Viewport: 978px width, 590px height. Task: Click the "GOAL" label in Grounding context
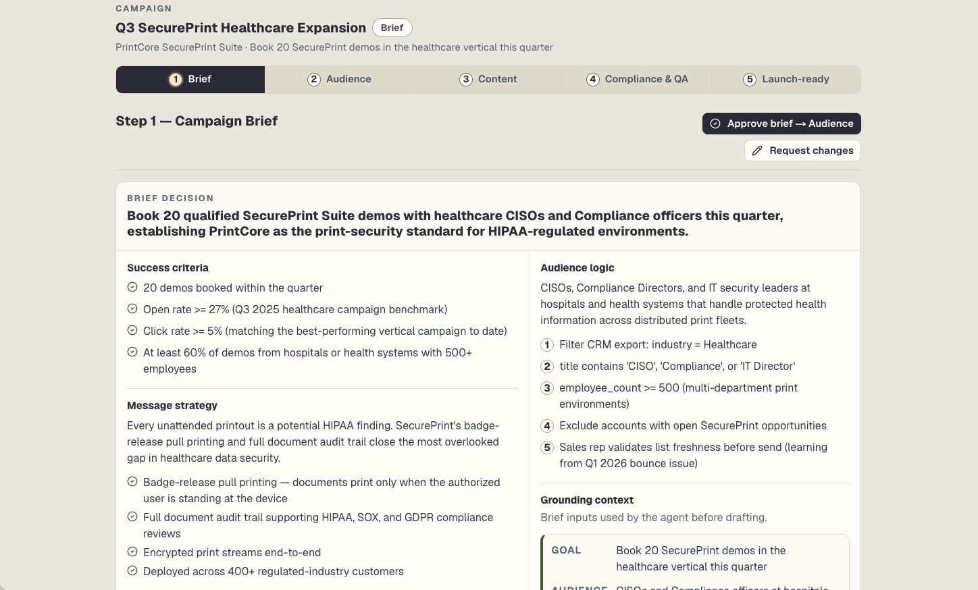point(566,550)
